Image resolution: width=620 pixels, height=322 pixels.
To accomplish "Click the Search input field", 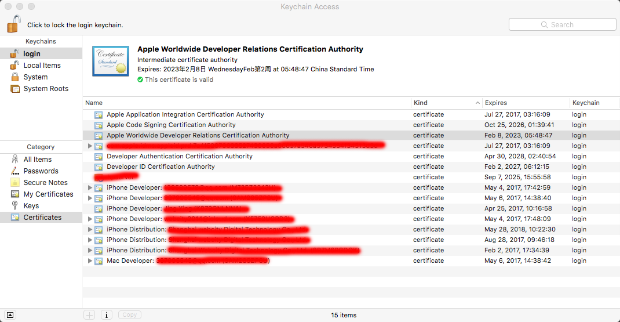I will point(562,24).
